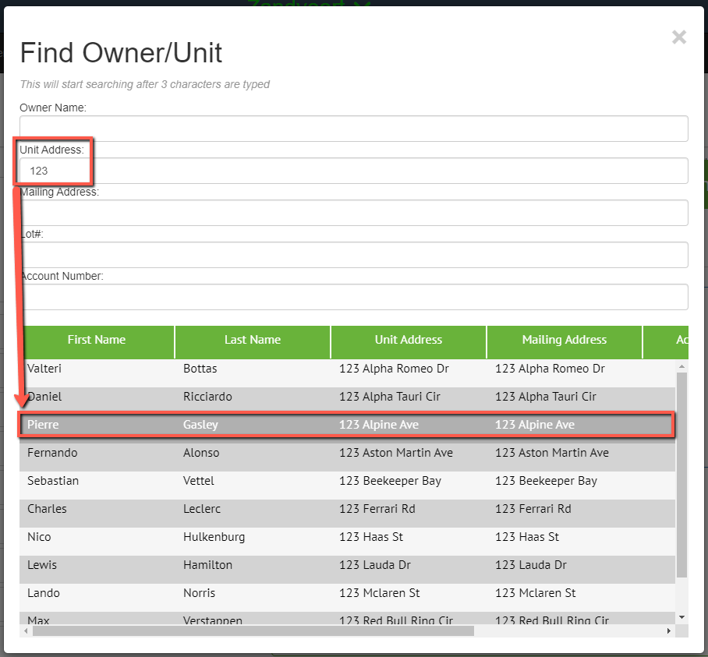Select the Valteri row first name
This screenshot has height=657, width=708.
point(44,369)
